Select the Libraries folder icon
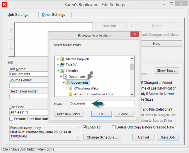The height and width of the screenshot is (153, 189). [x=62, y=71]
